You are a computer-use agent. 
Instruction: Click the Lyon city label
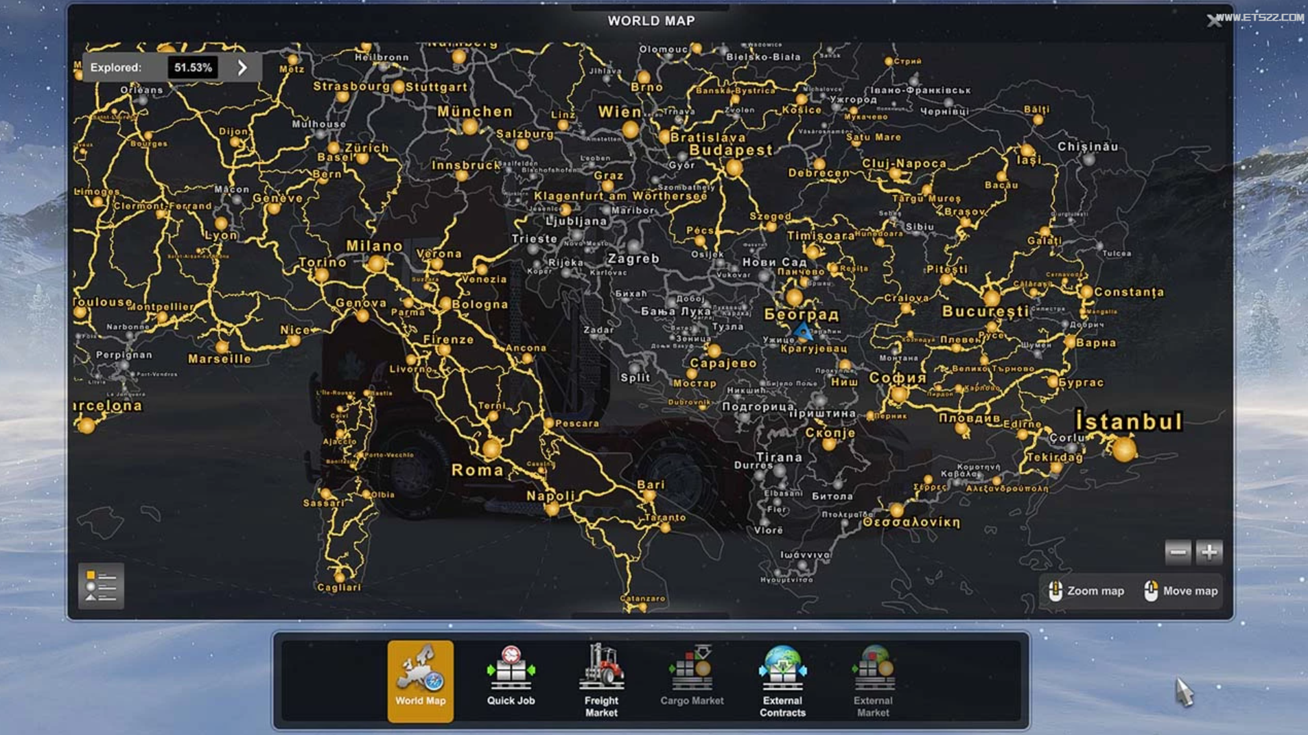tap(221, 235)
